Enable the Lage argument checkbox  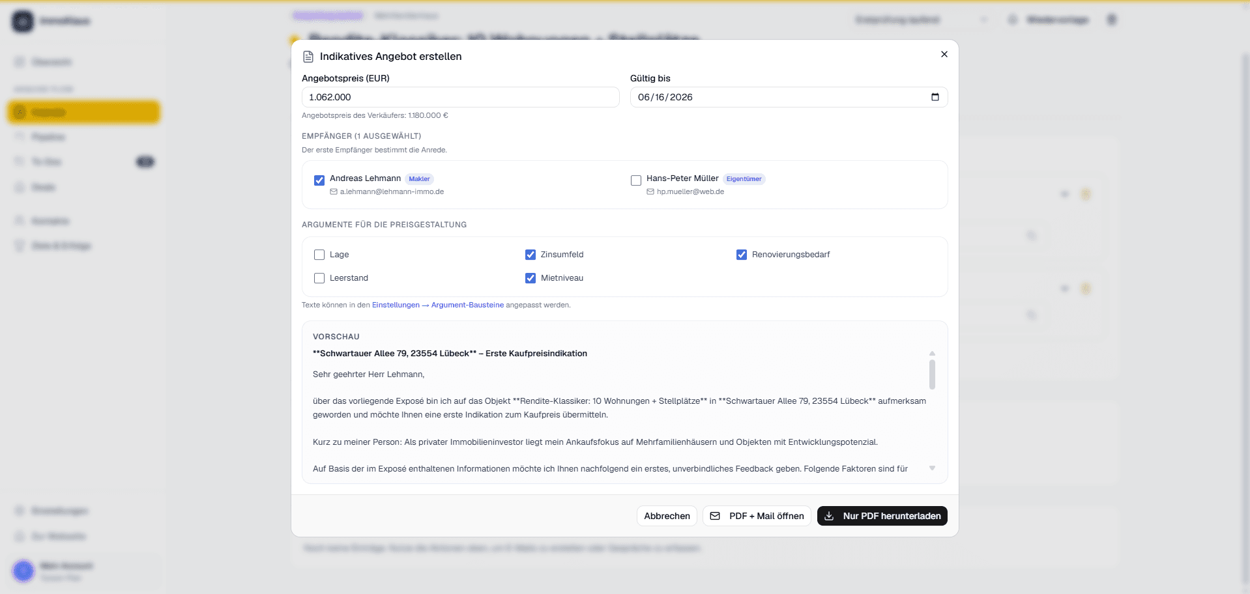(319, 255)
